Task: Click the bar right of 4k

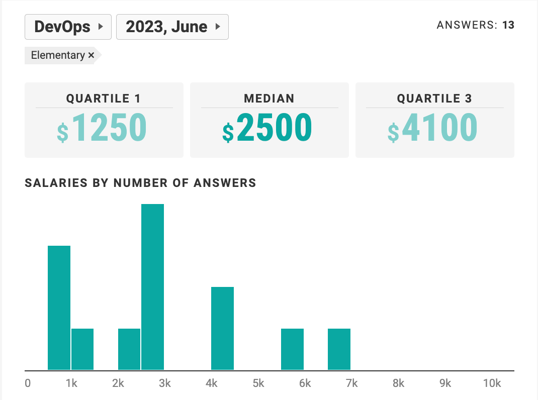Action: click(222, 328)
